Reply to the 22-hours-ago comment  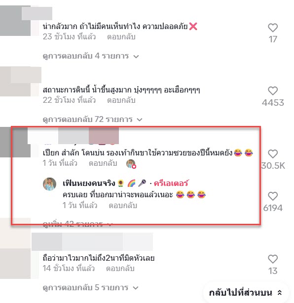coord(121,100)
